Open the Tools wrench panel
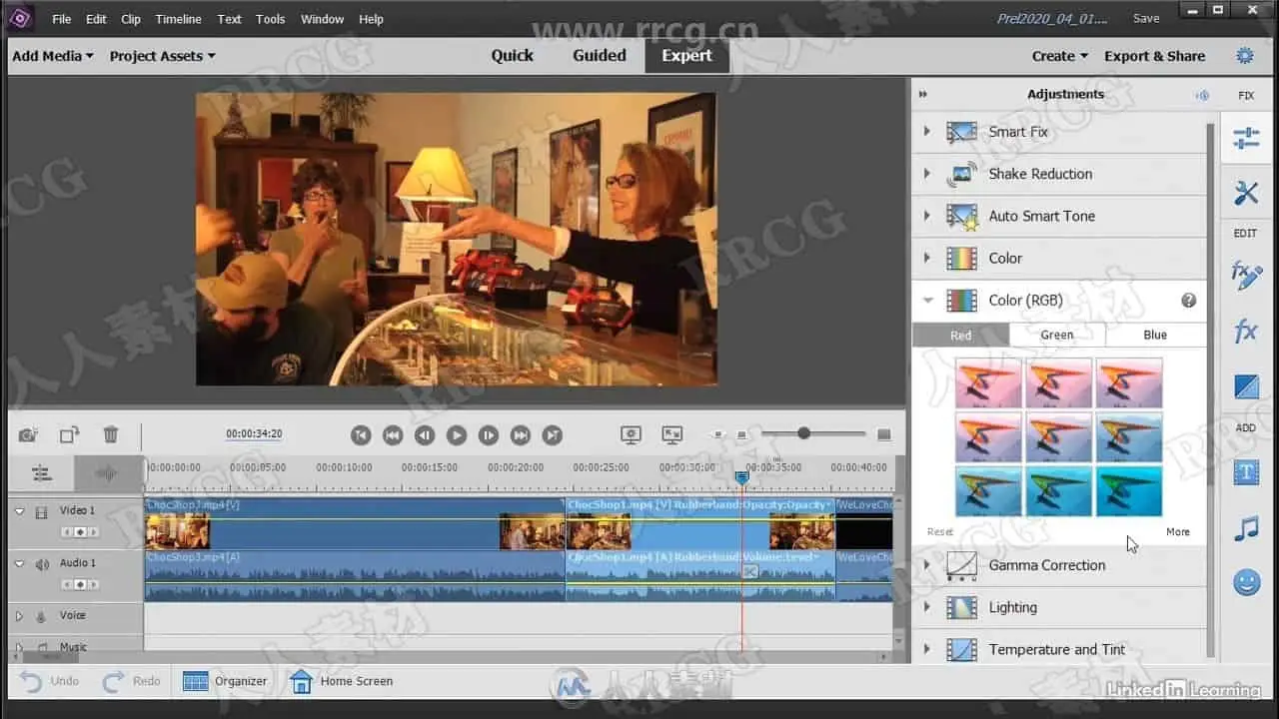Image resolution: width=1279 pixels, height=719 pixels. [1246, 193]
